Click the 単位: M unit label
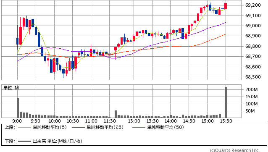The width and height of the screenshot is (268, 152). click(11, 88)
